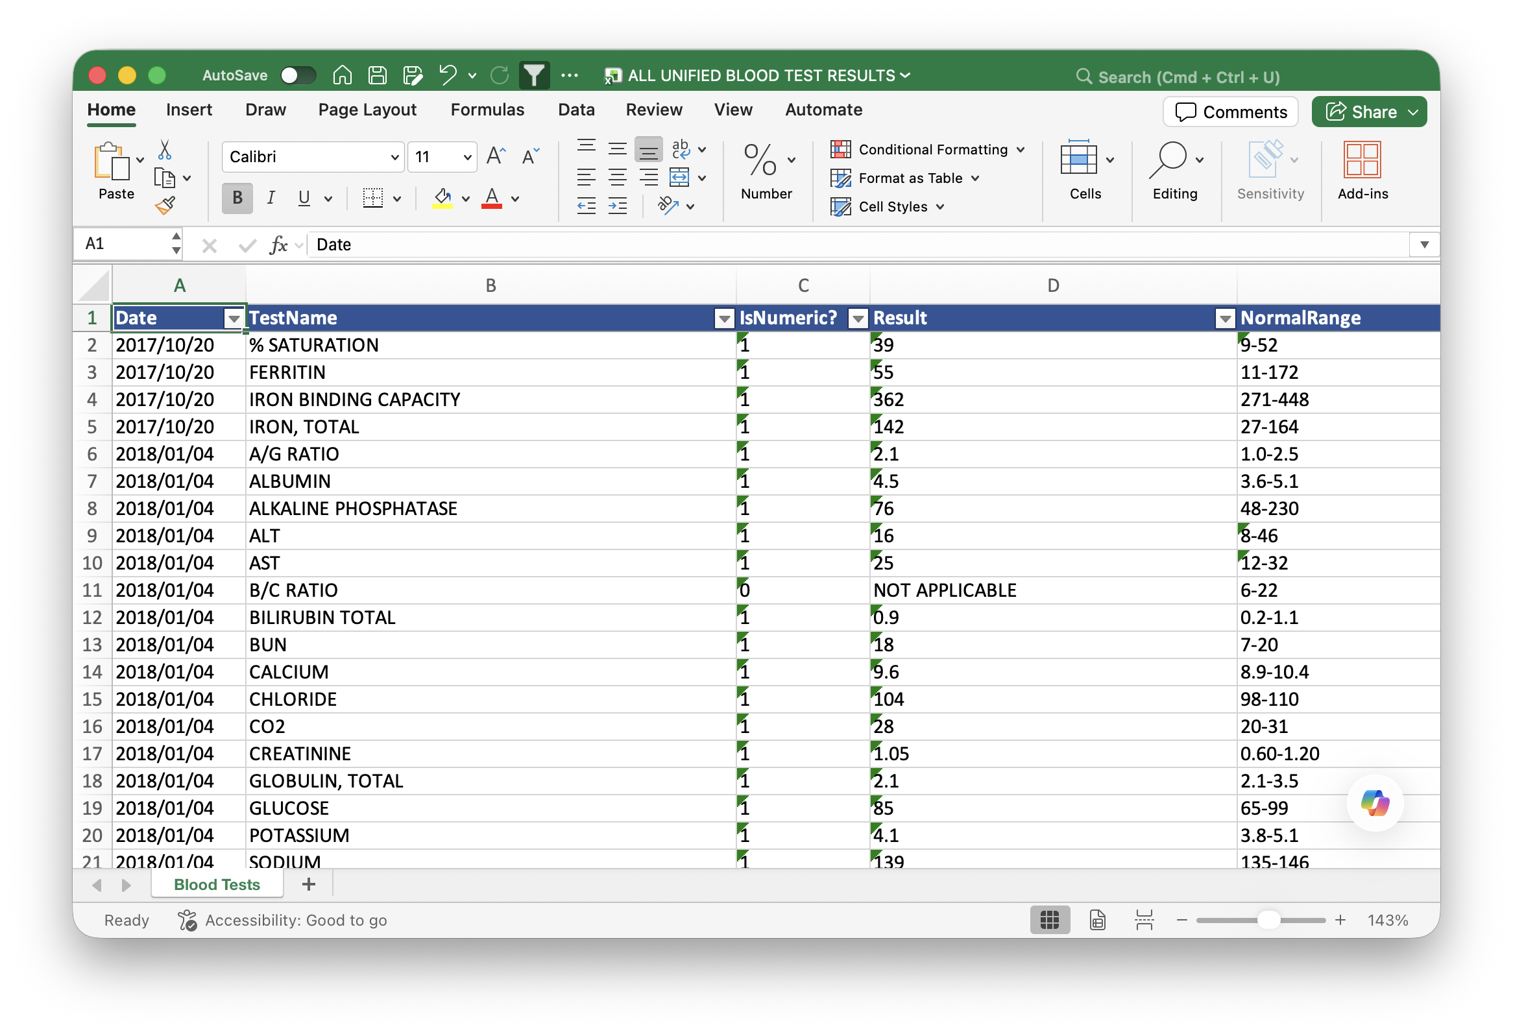The image size is (1513, 1034).
Task: Click the Merge and Center icon
Action: [x=679, y=178]
